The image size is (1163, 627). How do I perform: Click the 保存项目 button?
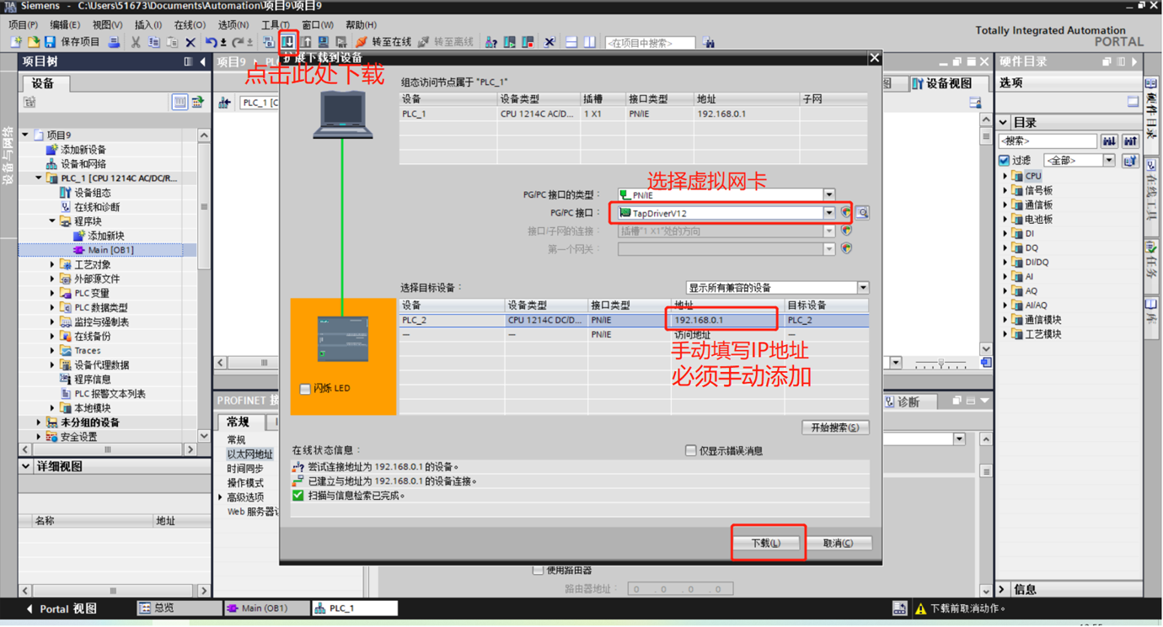coord(72,42)
